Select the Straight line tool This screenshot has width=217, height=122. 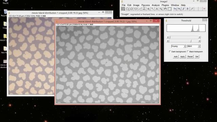(140, 9)
